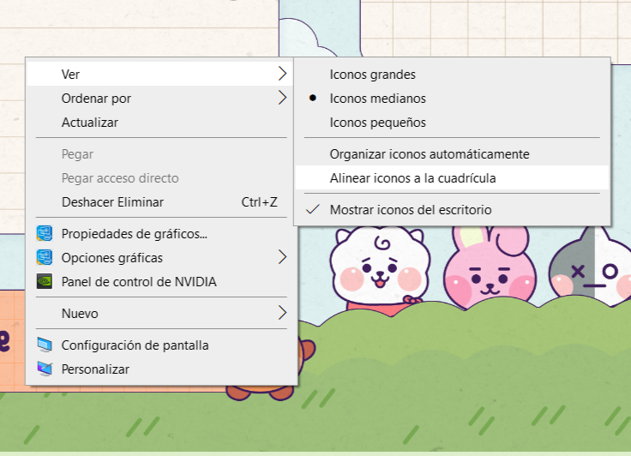
Task: Toggle Alinear iconos a la cuadrícula
Action: 452,178
